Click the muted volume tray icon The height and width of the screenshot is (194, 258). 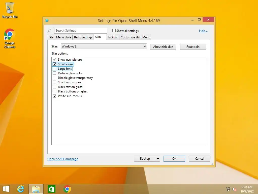[x=234, y=189]
